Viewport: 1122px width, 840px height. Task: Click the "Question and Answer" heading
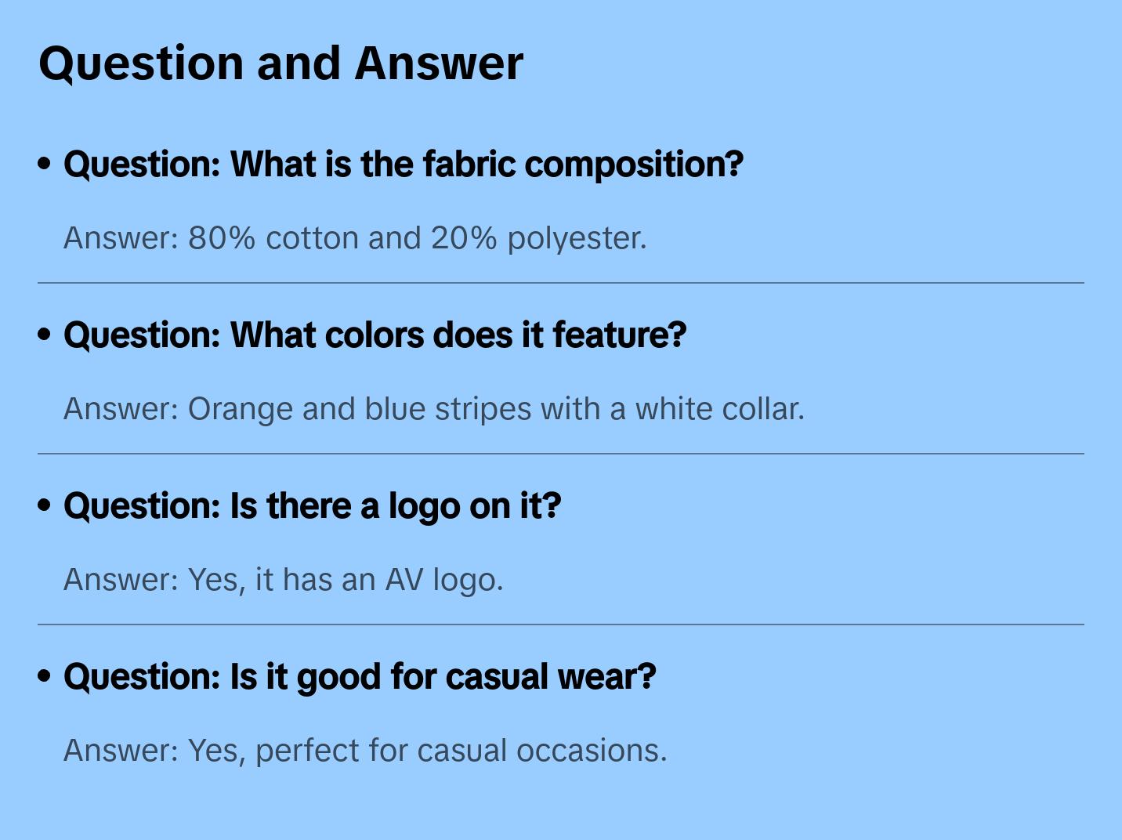pyautogui.click(x=280, y=63)
